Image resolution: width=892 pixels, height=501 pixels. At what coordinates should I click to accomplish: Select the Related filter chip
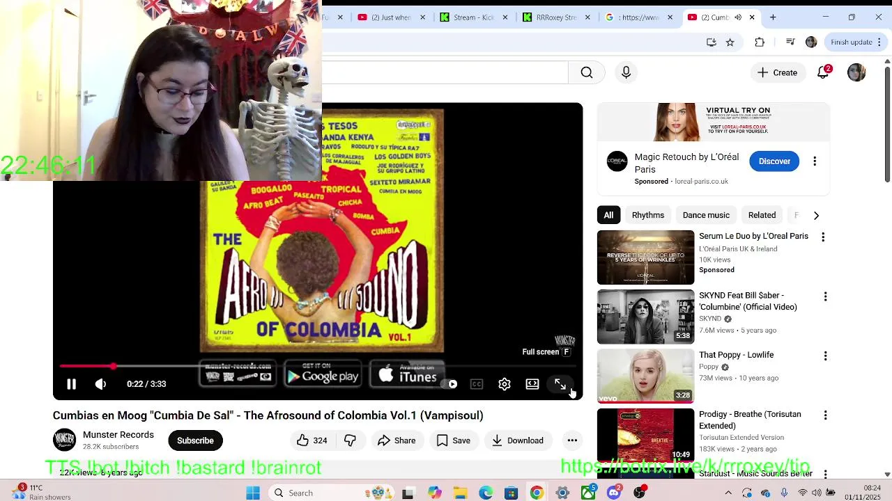click(x=762, y=215)
